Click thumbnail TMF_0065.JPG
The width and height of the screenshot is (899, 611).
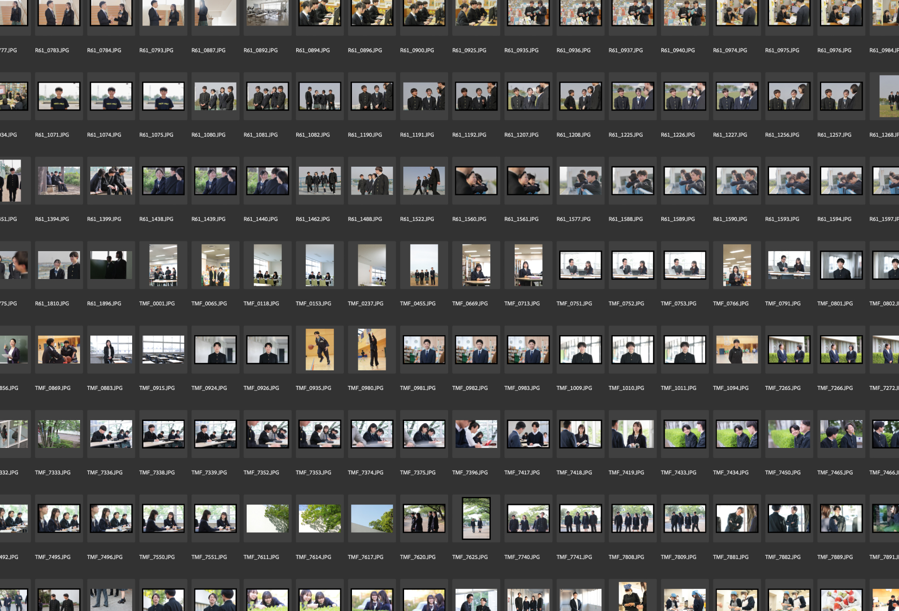point(215,265)
